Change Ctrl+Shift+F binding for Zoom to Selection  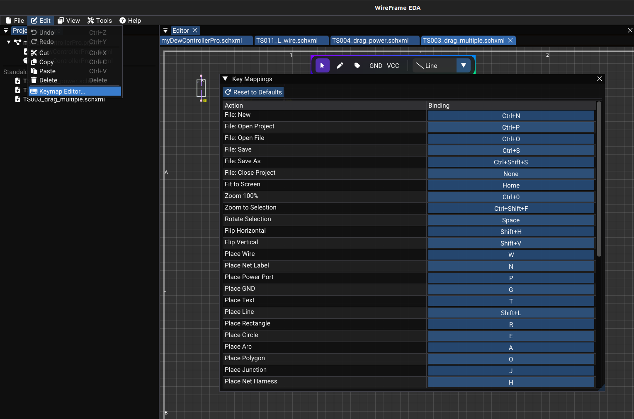[x=511, y=209]
